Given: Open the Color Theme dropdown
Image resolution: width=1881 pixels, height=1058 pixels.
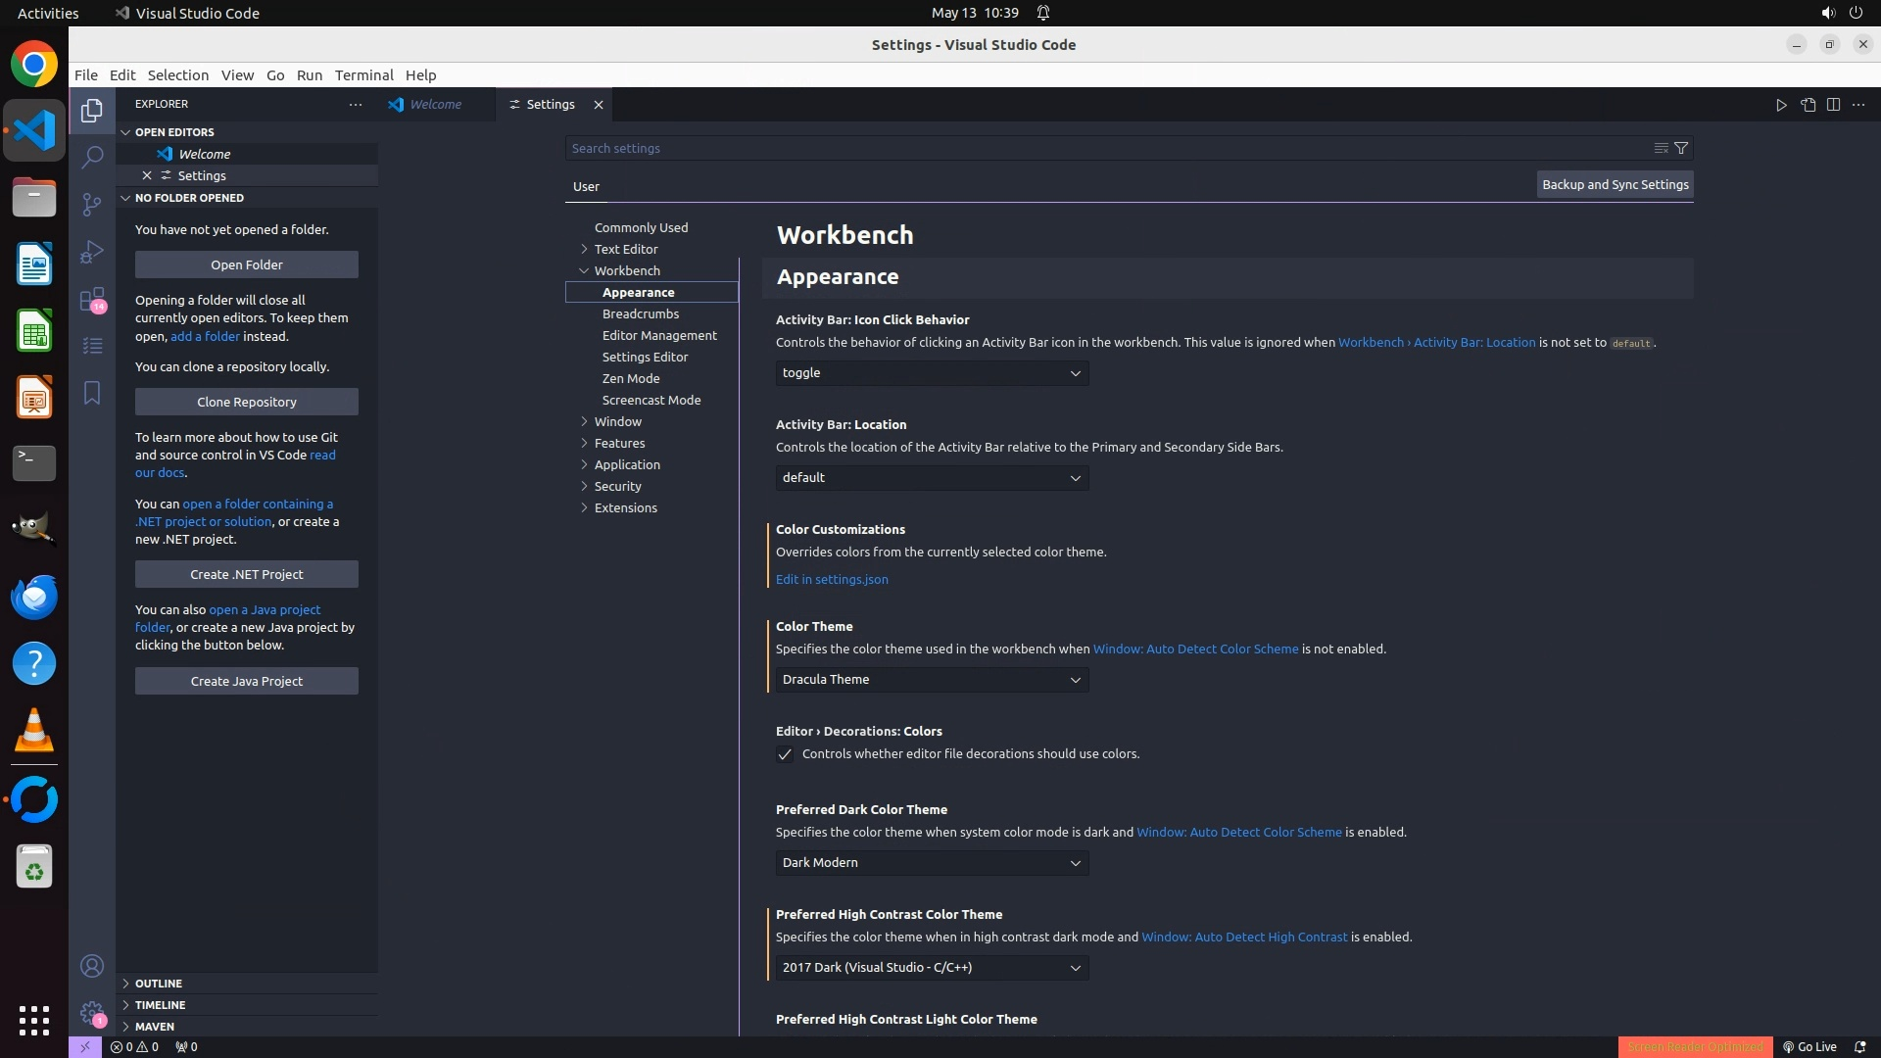Looking at the screenshot, I should tap(931, 680).
